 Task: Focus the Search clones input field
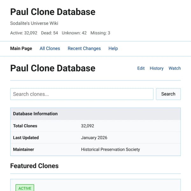click(x=82, y=94)
